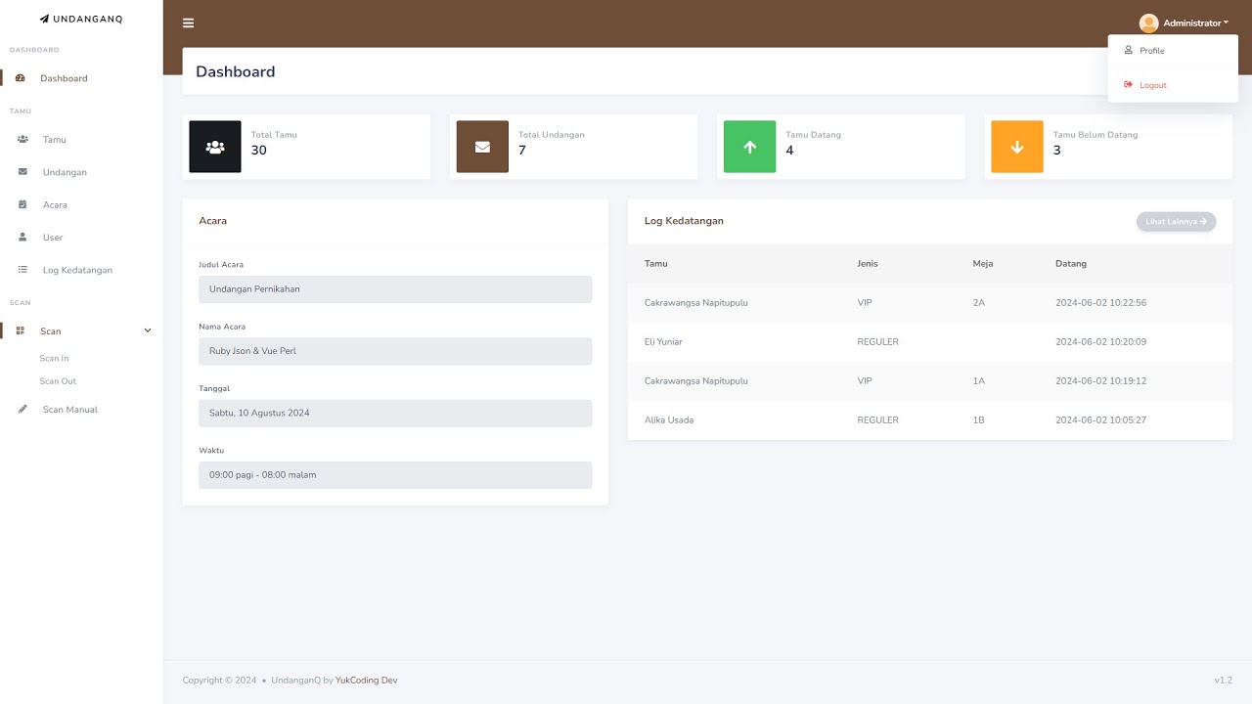The image size is (1252, 704).
Task: Close the Administrator dropdown caret
Action: (x=1226, y=23)
